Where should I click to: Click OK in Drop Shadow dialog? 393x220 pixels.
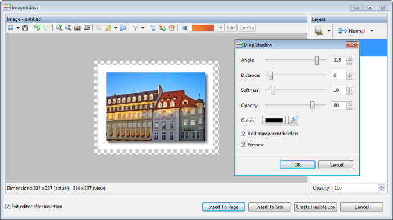pos(297,165)
